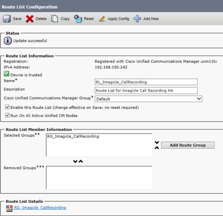Select RG_Imagicle_CallRecording in Selected Groups list

[73, 137]
